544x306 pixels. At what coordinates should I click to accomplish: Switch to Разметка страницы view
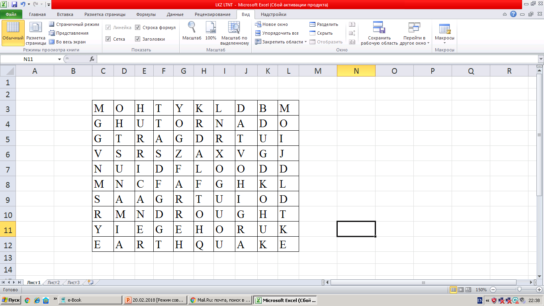point(36,32)
